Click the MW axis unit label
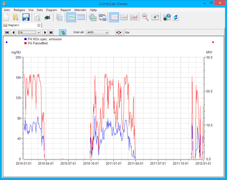The image size is (227, 180). point(209,52)
